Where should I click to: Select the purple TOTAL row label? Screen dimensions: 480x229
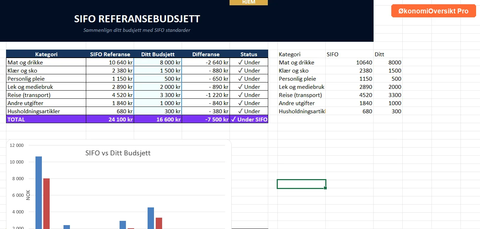46,119
